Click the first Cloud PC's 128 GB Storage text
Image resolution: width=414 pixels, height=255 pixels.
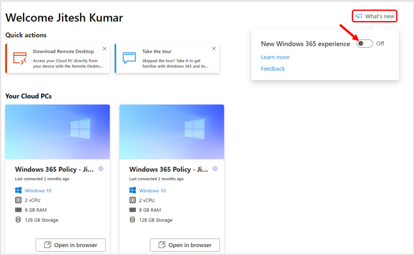42,220
